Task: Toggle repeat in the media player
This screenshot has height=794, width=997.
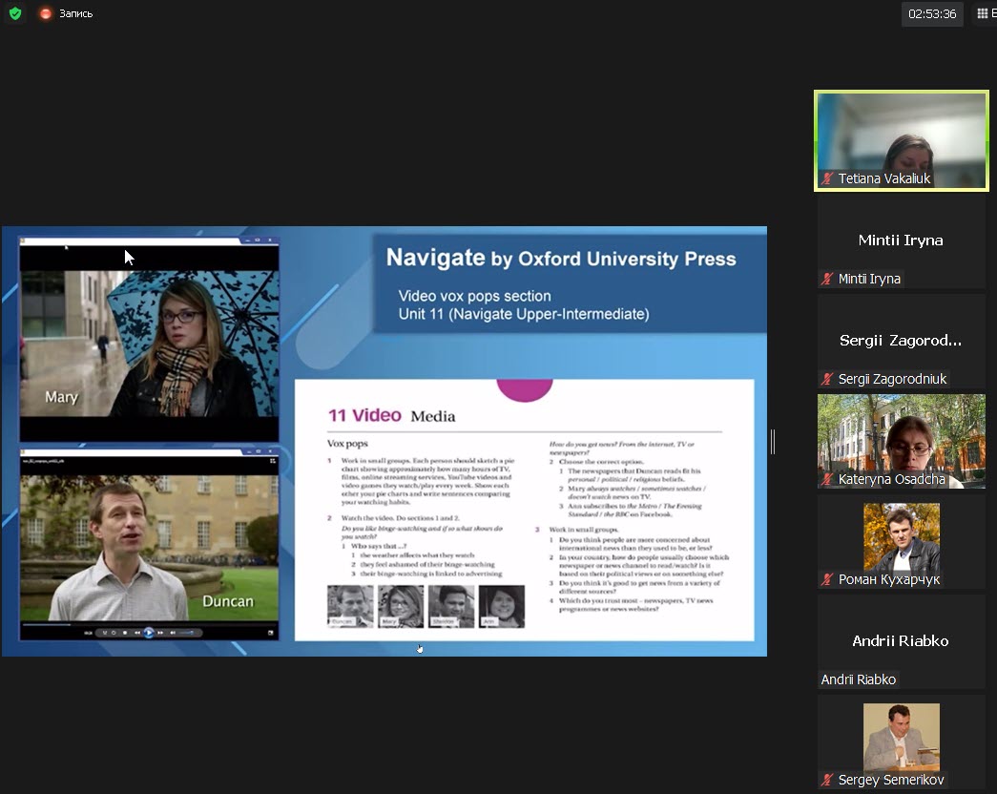Action: [x=114, y=633]
